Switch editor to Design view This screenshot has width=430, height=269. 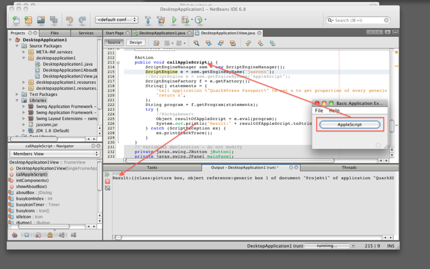tap(135, 43)
